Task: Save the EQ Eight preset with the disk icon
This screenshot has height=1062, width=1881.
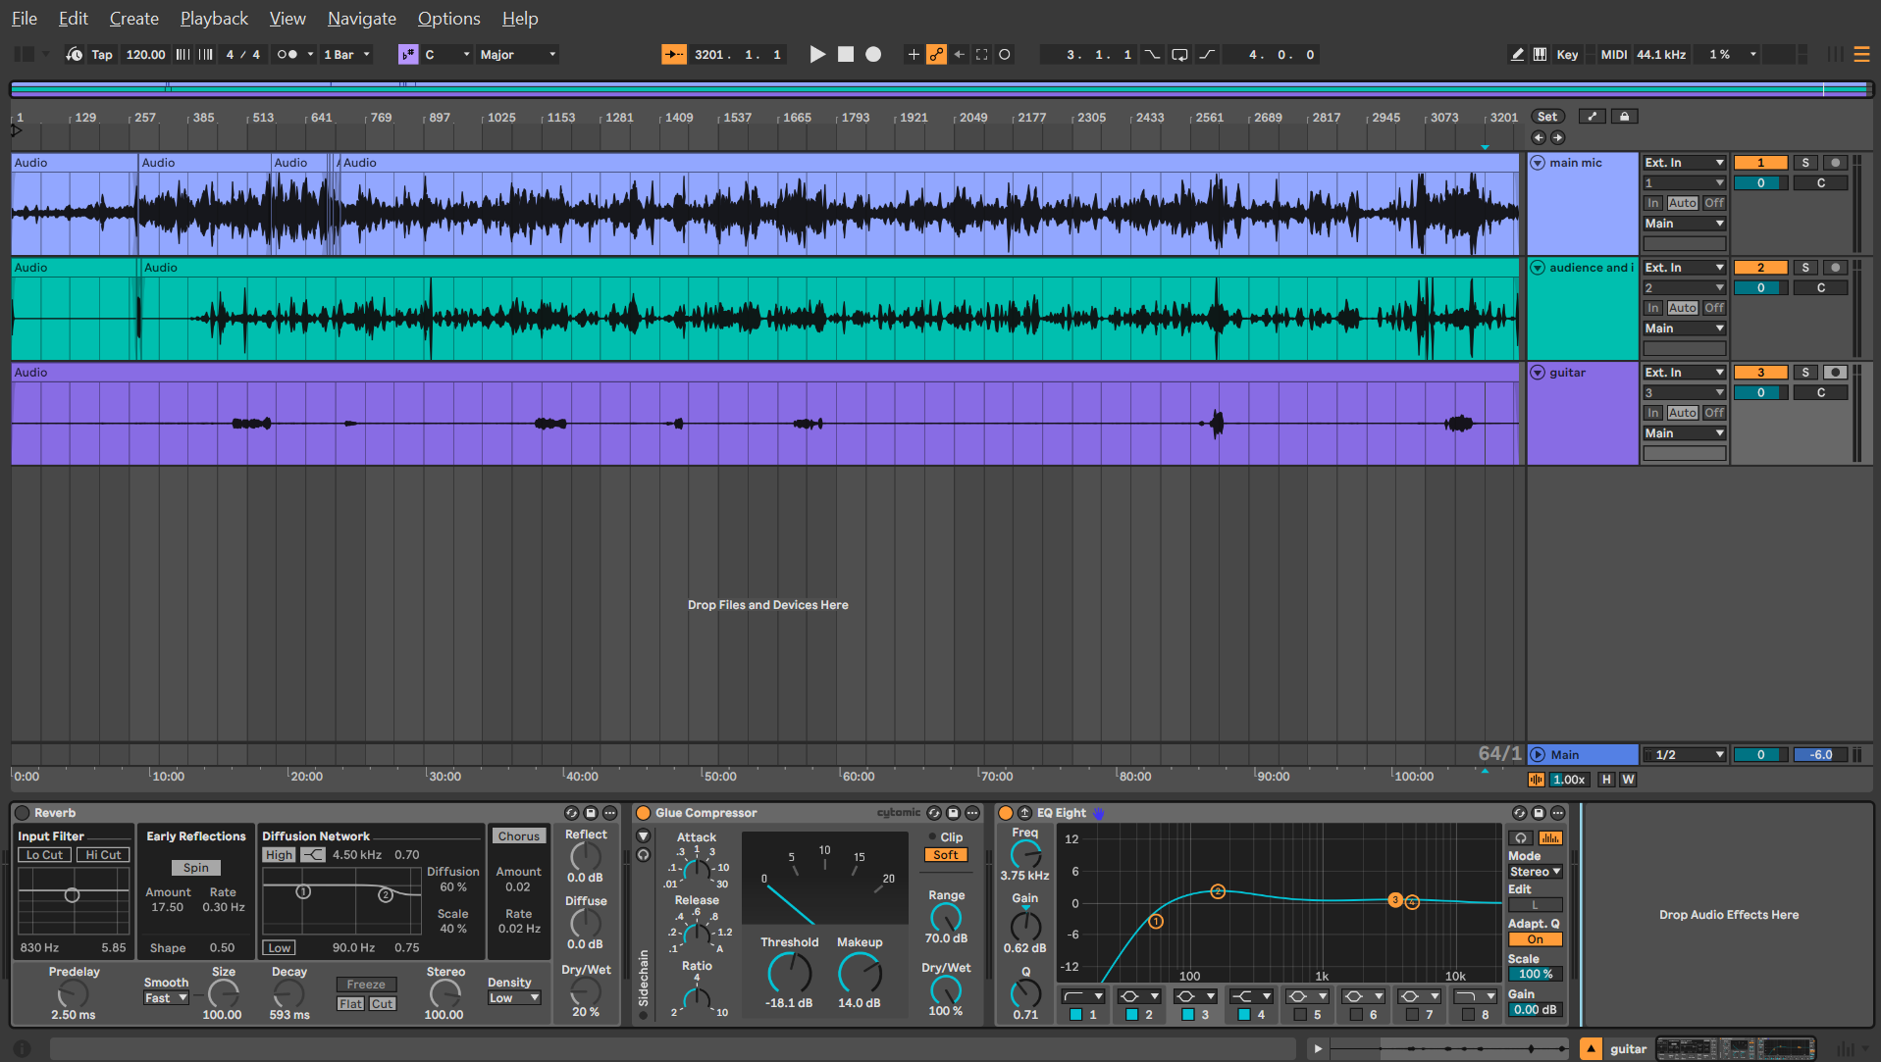Action: tap(1539, 813)
